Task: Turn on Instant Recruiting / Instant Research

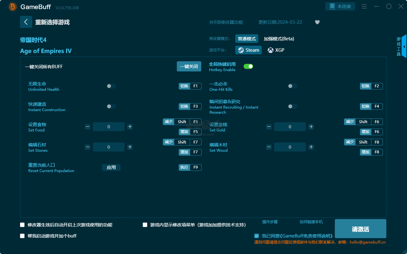Action: 293,106
